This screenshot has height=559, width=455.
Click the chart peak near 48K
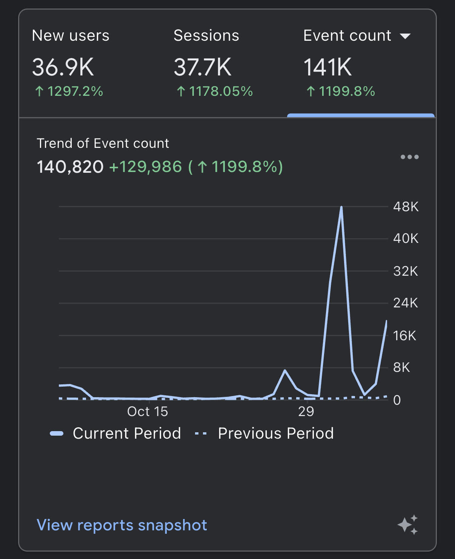[x=341, y=207]
